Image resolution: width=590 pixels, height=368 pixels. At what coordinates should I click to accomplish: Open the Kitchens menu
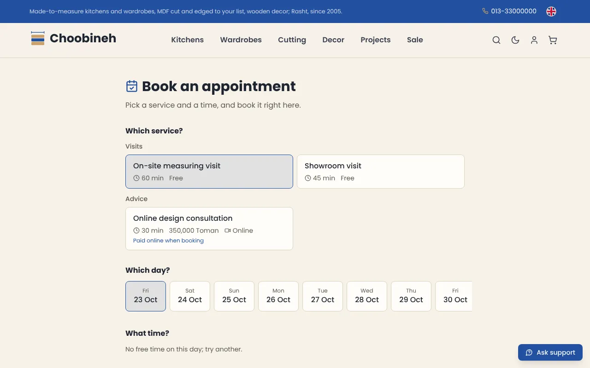(188, 40)
